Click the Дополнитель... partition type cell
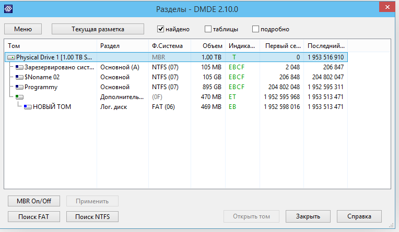The image size is (399, 232). point(122,97)
